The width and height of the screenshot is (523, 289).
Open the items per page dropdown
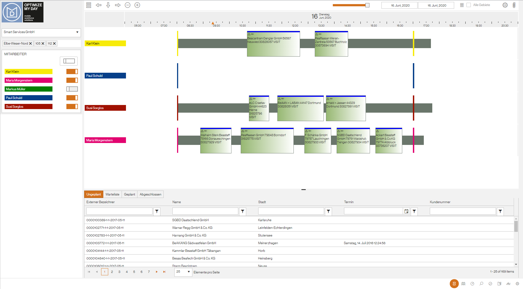coord(183,272)
